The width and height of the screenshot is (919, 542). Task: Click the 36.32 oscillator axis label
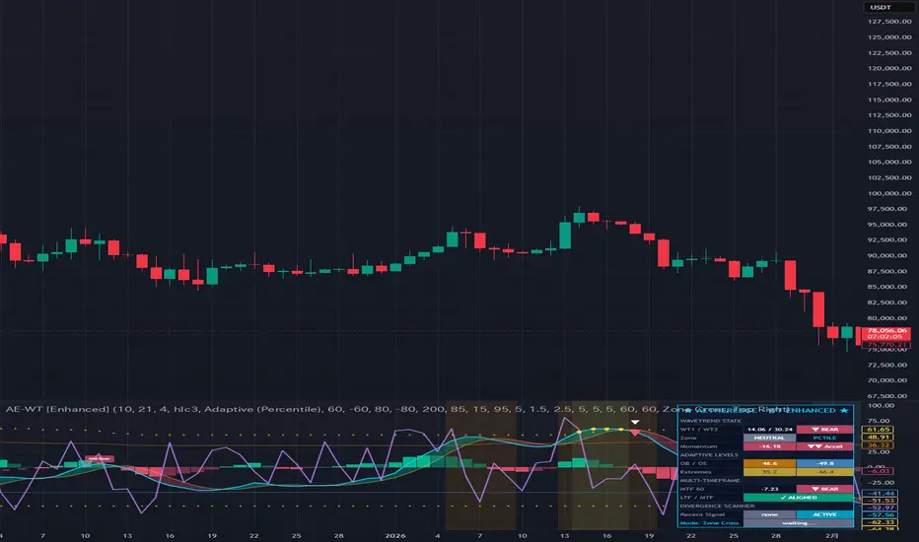point(878,445)
